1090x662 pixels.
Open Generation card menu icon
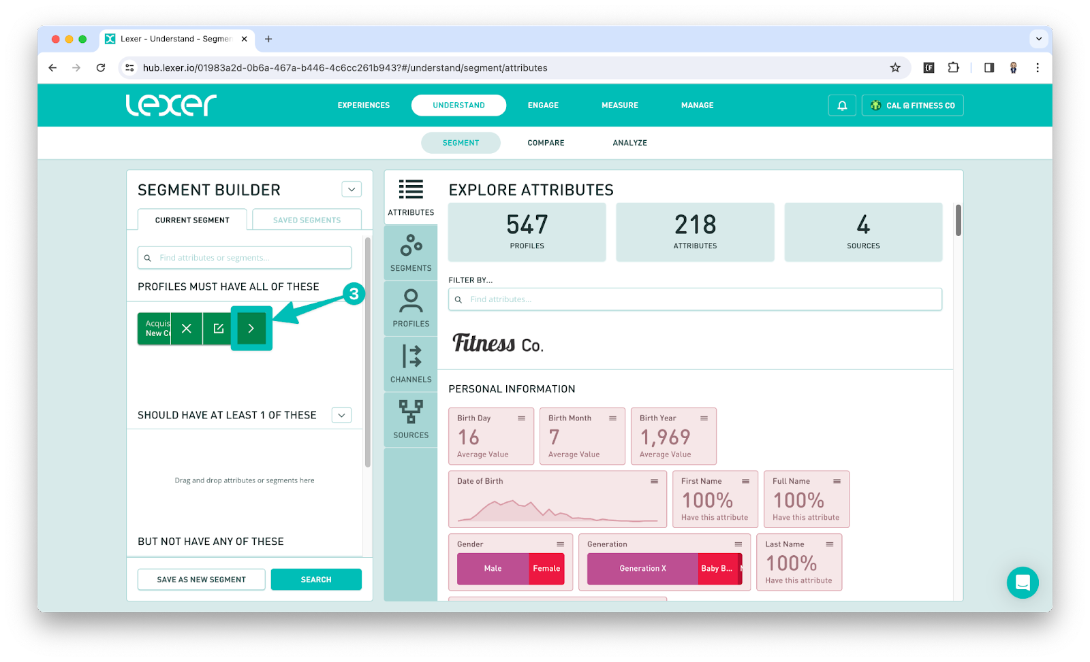[738, 544]
